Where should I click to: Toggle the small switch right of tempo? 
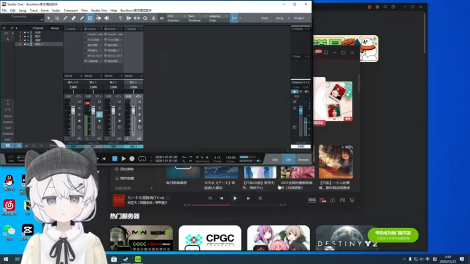258,161
